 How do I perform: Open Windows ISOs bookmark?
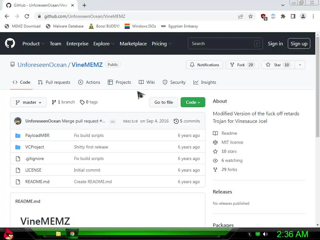tap(140, 26)
